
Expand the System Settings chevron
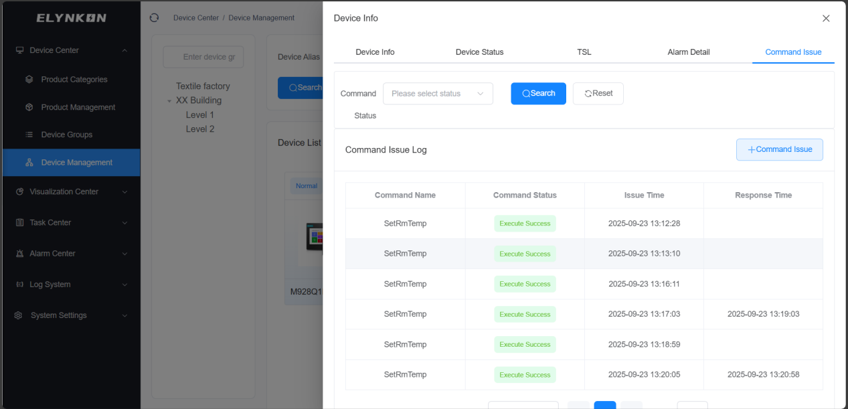(x=124, y=315)
